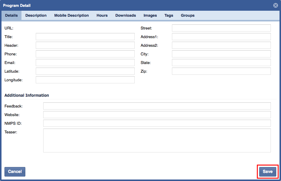Switch to the Tags tab

point(169,15)
